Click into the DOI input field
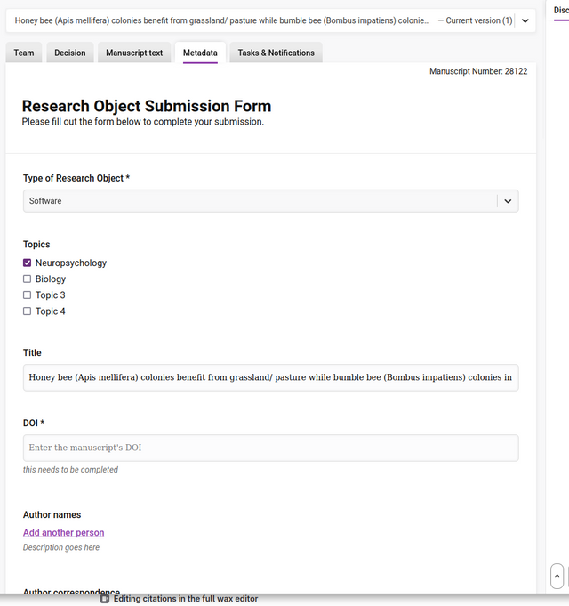The height and width of the screenshot is (606, 569). pos(270,448)
